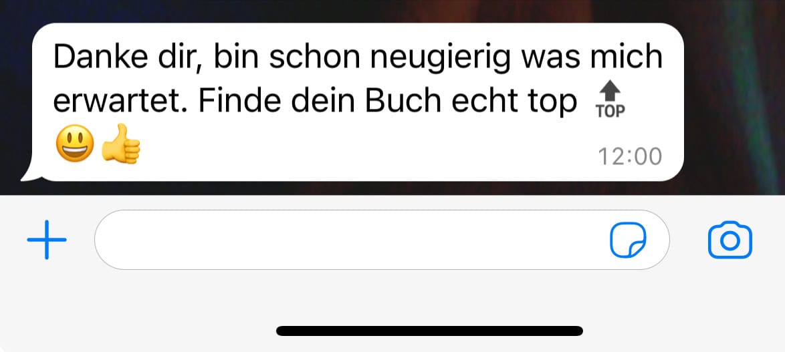The width and height of the screenshot is (785, 352).
Task: Click the 12:00 timestamp on the message
Action: (630, 156)
